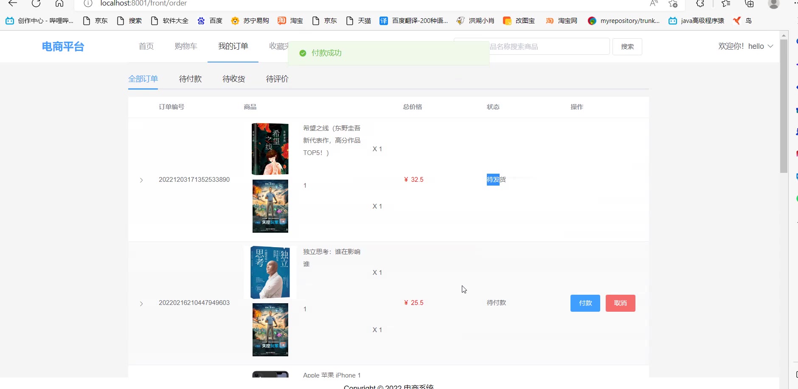Click the 失控玩家 thumbnail in order 20221203171352533890
The image size is (798, 389).
270,206
